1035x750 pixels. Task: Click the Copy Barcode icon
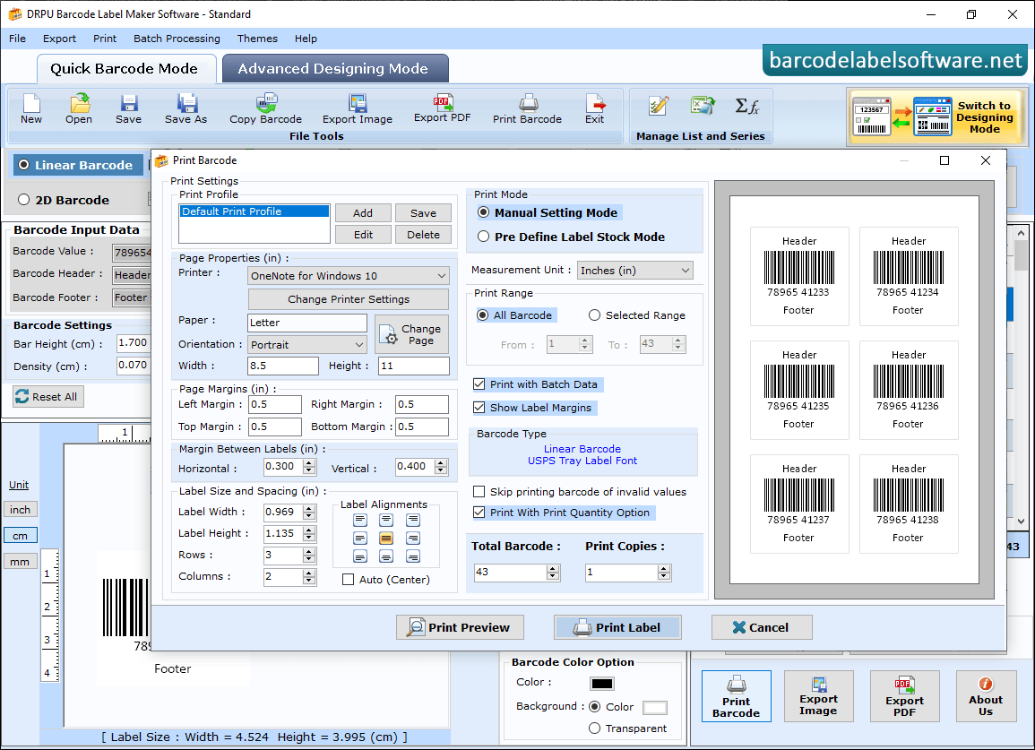tap(265, 109)
